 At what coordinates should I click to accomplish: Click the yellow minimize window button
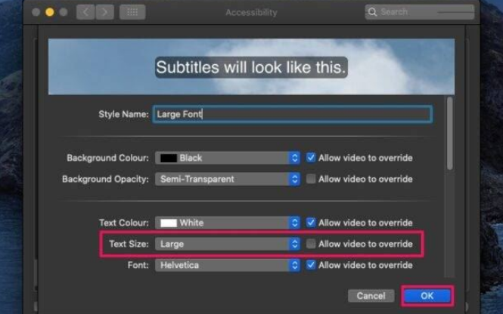(x=50, y=12)
